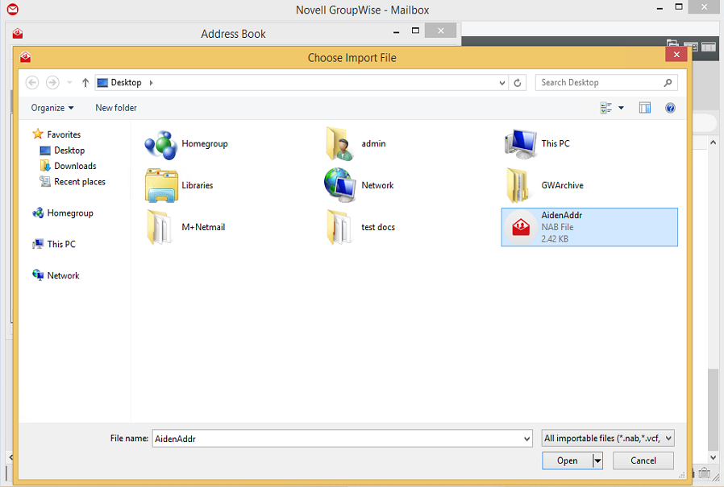Click the Forward navigation arrow

pyautogui.click(x=52, y=83)
